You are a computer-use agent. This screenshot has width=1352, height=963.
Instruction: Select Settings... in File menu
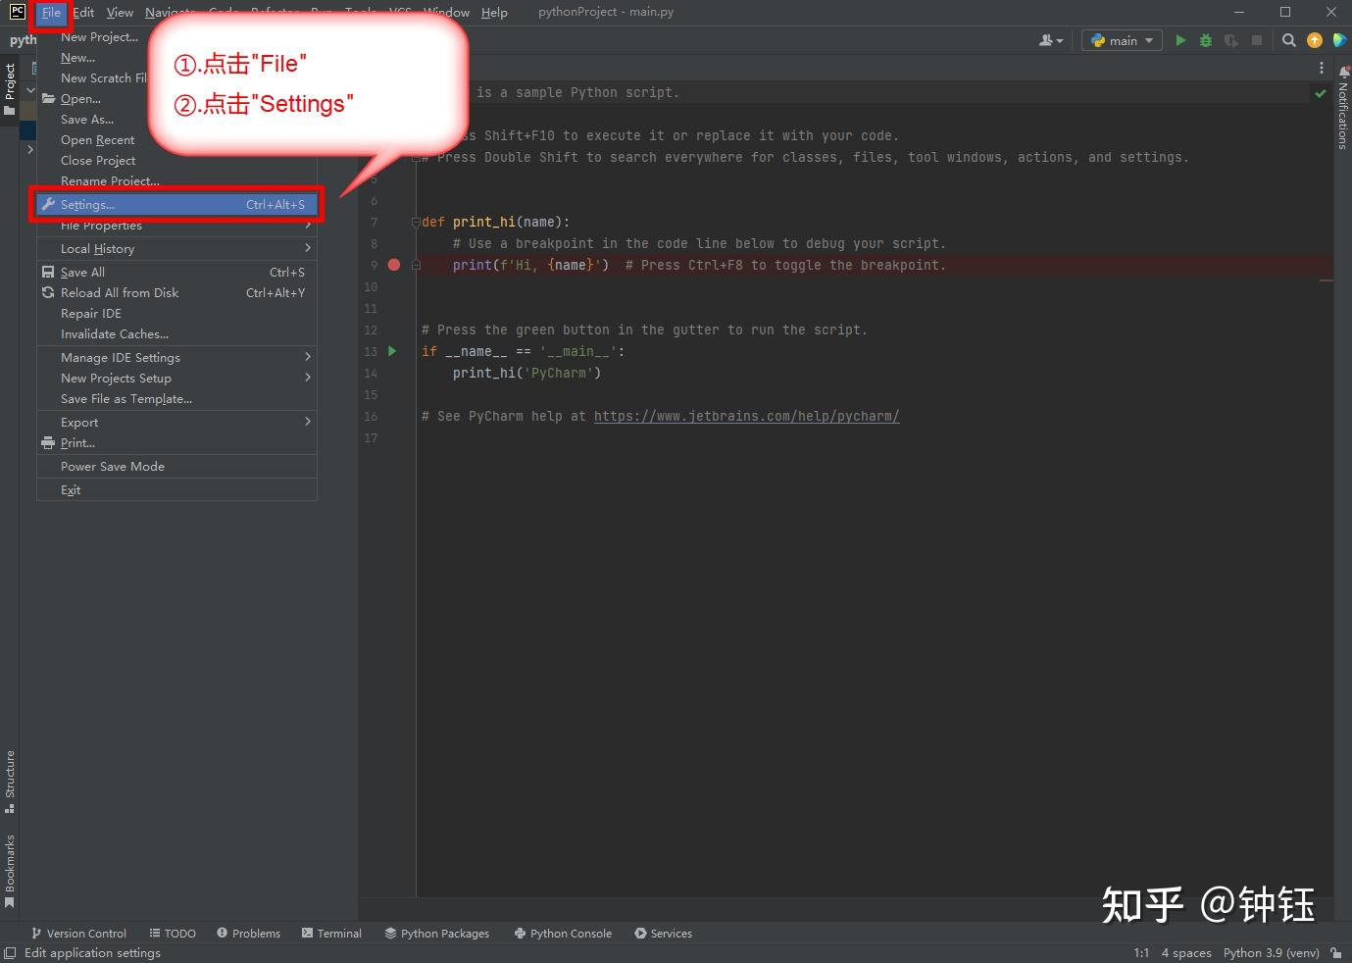point(176,204)
